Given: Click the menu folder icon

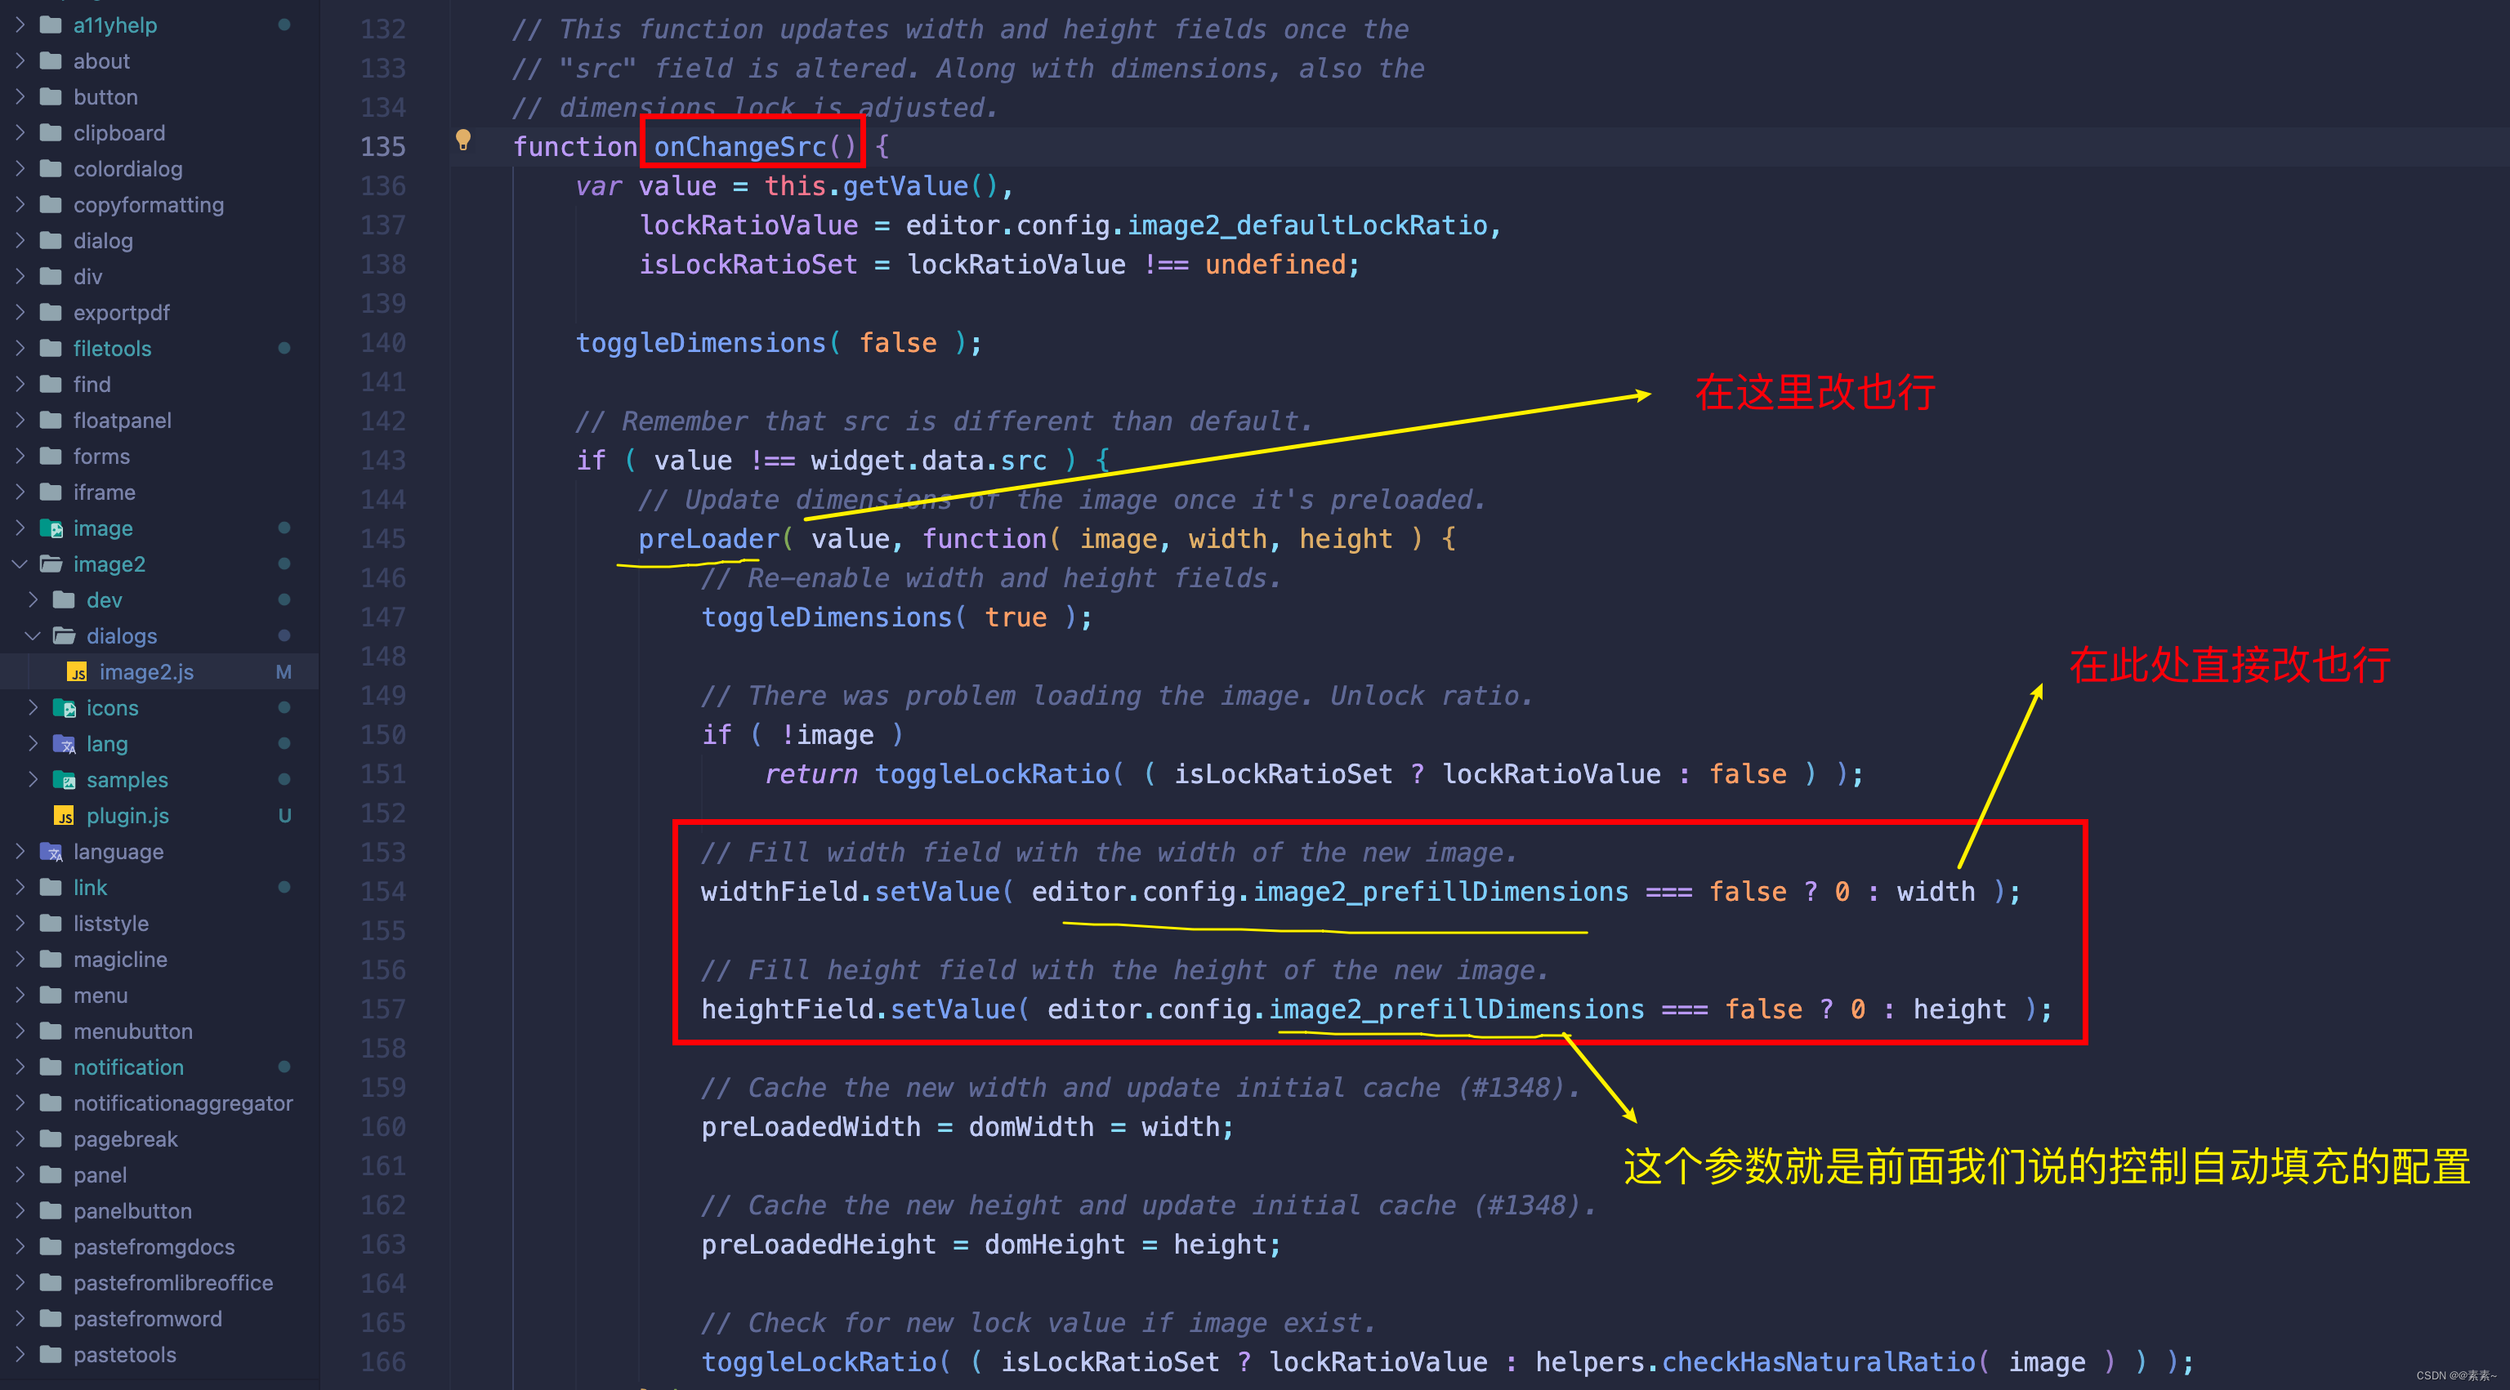Looking at the screenshot, I should [x=51, y=996].
